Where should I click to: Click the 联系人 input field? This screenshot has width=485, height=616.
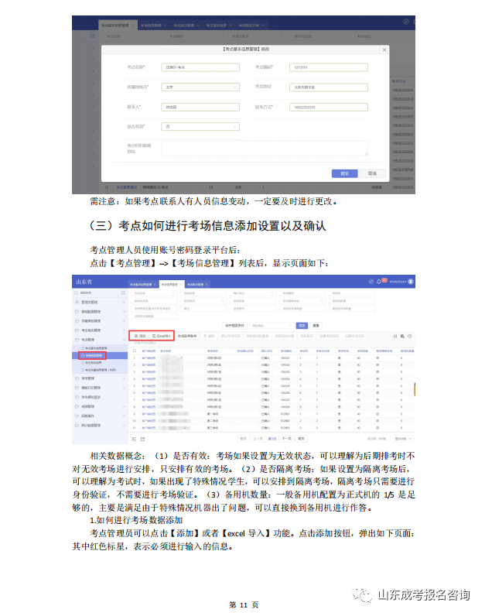tap(200, 108)
